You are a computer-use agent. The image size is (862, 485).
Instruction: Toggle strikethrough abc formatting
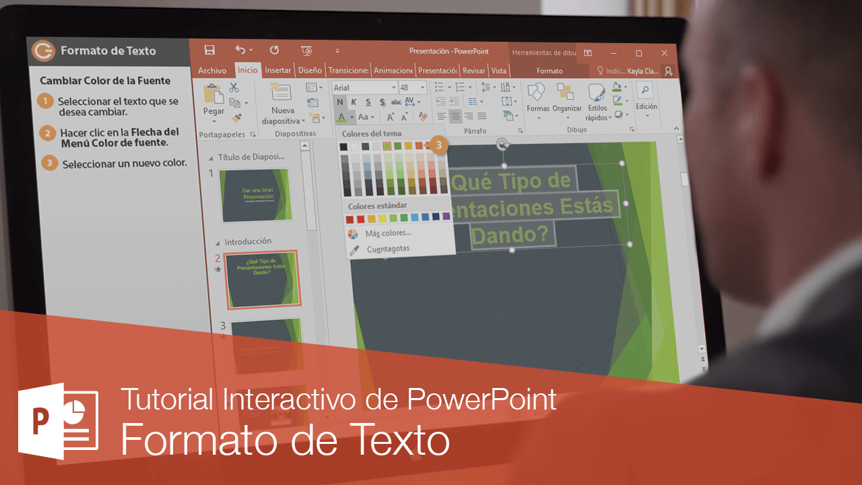coord(396,102)
